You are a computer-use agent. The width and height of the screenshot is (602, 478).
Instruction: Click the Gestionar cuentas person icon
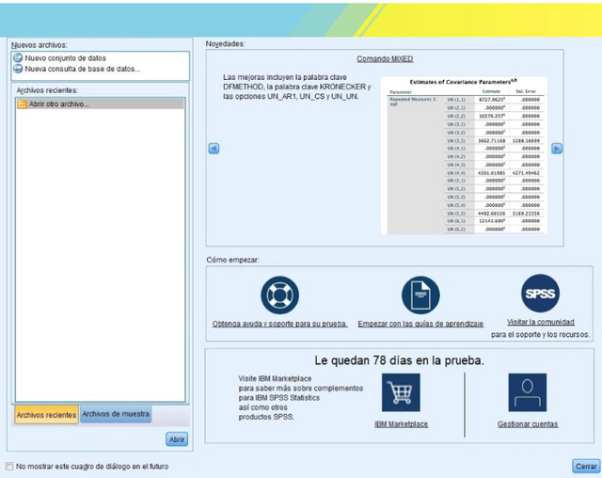point(528,392)
